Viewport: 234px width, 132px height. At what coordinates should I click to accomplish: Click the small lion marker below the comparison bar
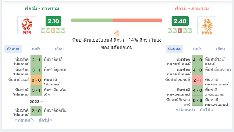pos(117,33)
